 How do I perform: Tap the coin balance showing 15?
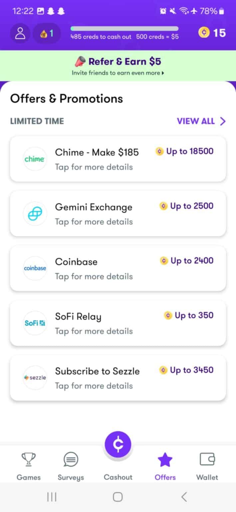point(212,33)
